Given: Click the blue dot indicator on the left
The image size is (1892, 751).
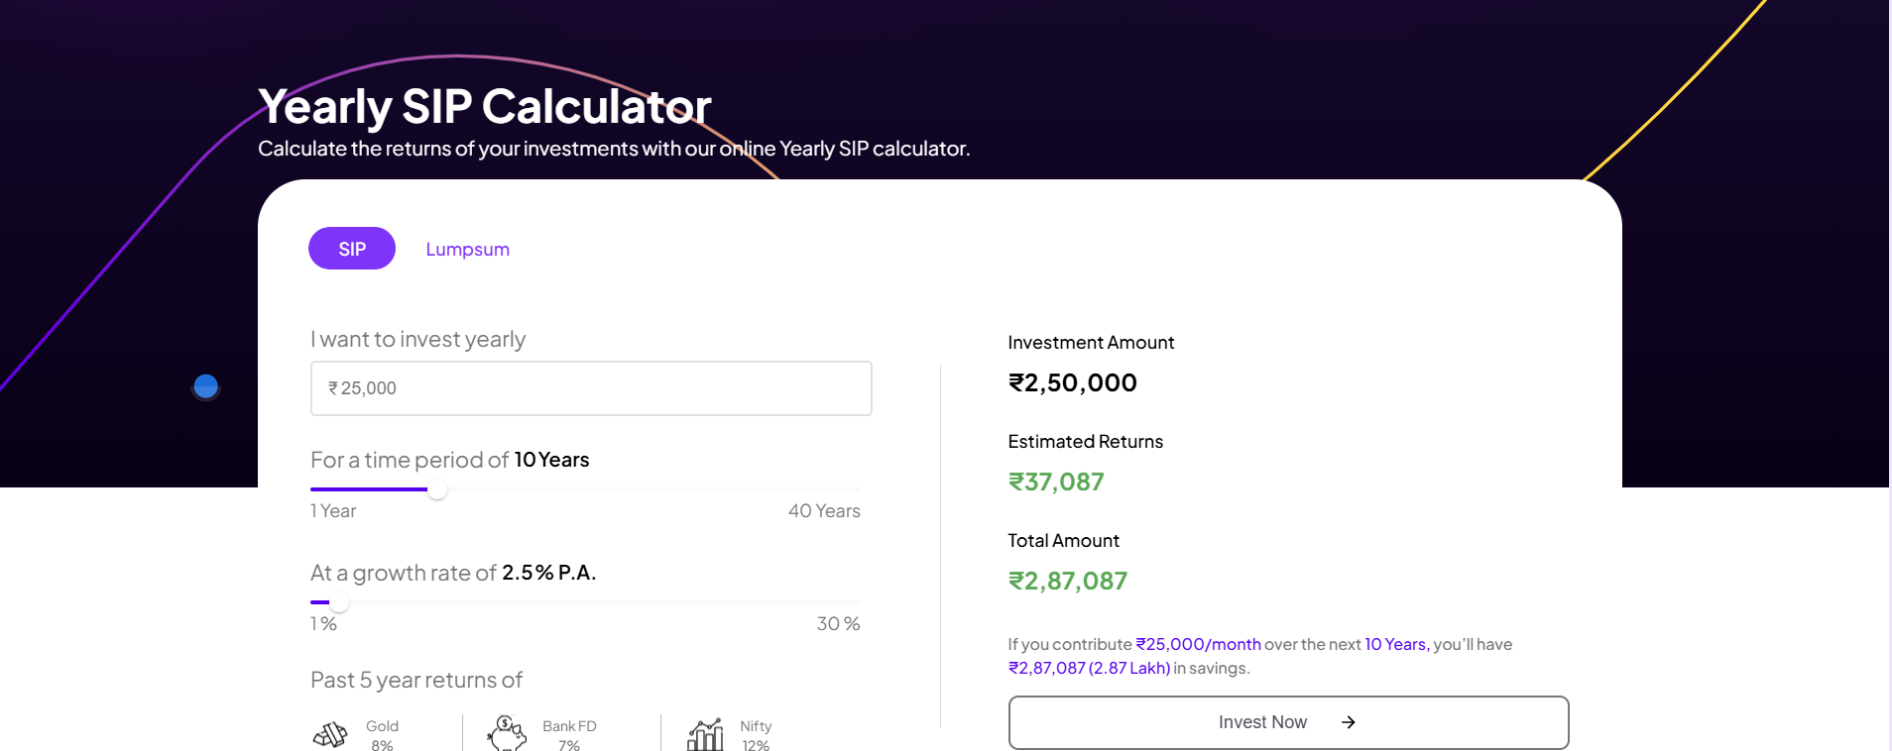Looking at the screenshot, I should tap(205, 386).
